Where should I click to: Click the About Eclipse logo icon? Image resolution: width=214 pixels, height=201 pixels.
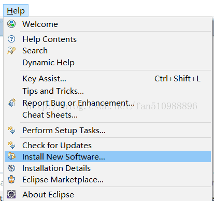point(11,194)
